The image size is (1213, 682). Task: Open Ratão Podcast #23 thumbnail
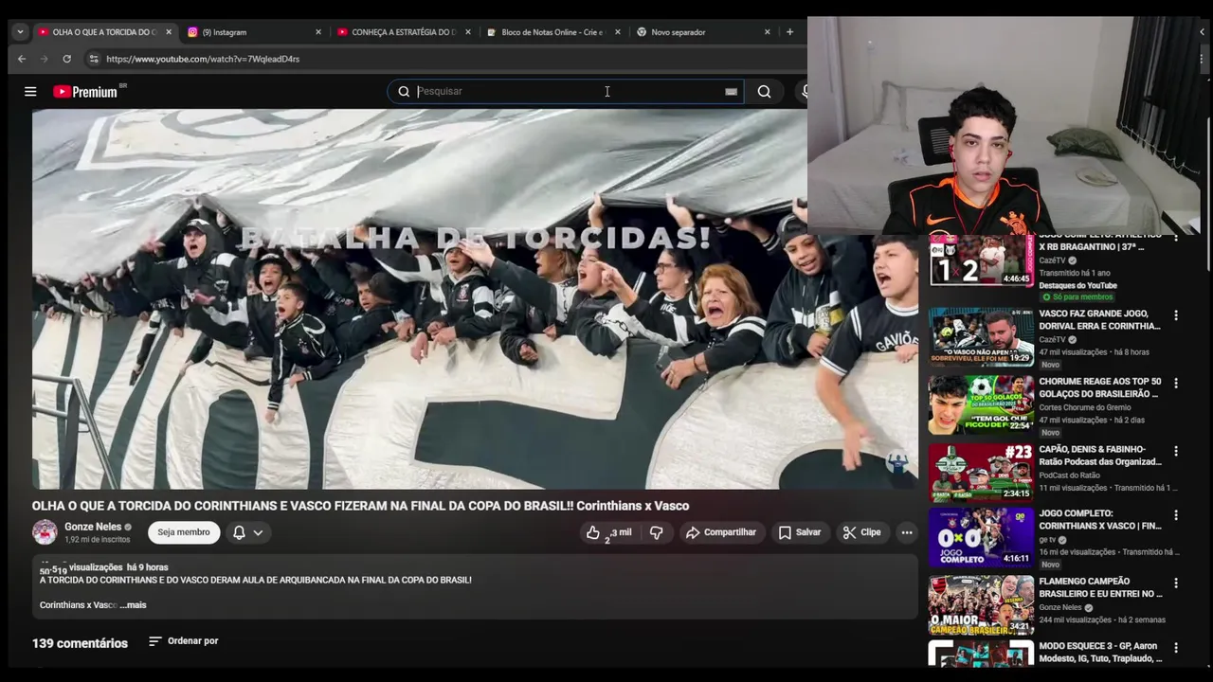pyautogui.click(x=981, y=472)
